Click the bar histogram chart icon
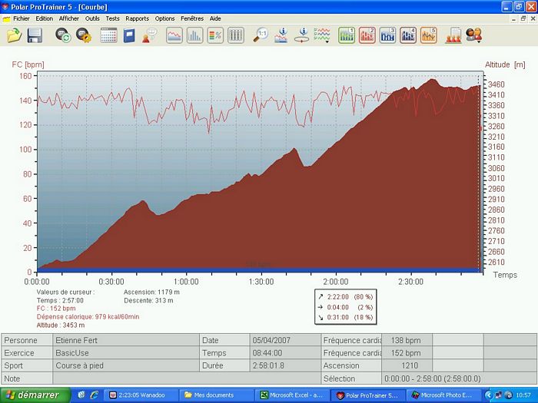This screenshot has width=538, height=403. point(194,35)
